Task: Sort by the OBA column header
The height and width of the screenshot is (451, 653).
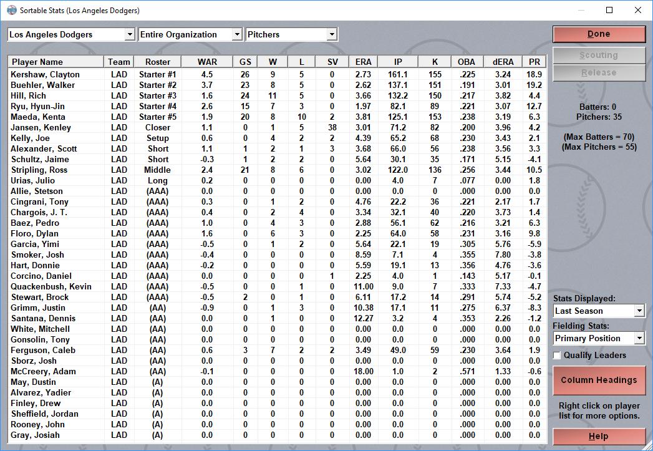Action: (467, 62)
